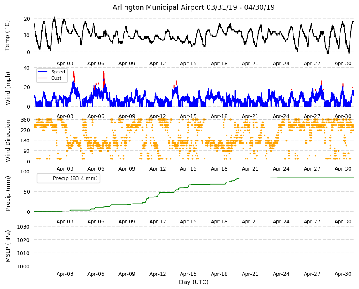Click the 360 tick on wind direction axis
The image size is (359, 289).
(26, 120)
